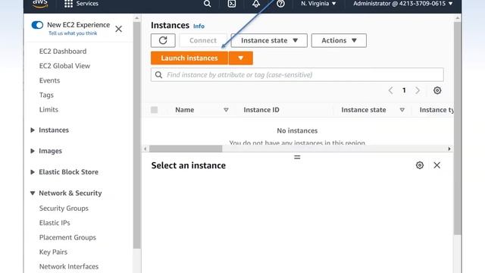Screen dimensions: 485x273
Task: Open the N. Virginia region dropdown
Action: pyautogui.click(x=318, y=4)
